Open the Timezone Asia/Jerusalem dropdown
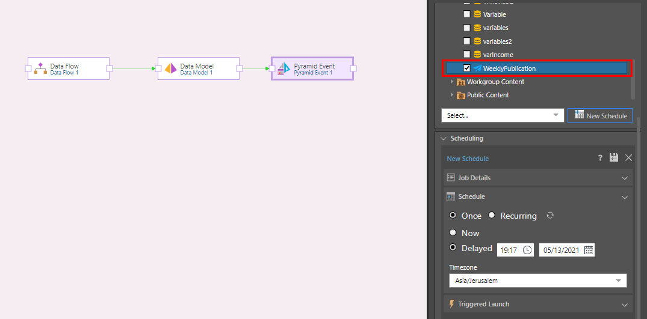 pos(537,281)
